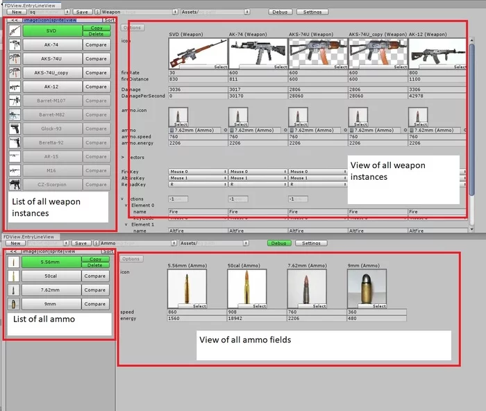Open AKS-74U ReloadKey R dropdown
Image resolution: width=486 pixels, height=411 pixels.
pos(318,185)
